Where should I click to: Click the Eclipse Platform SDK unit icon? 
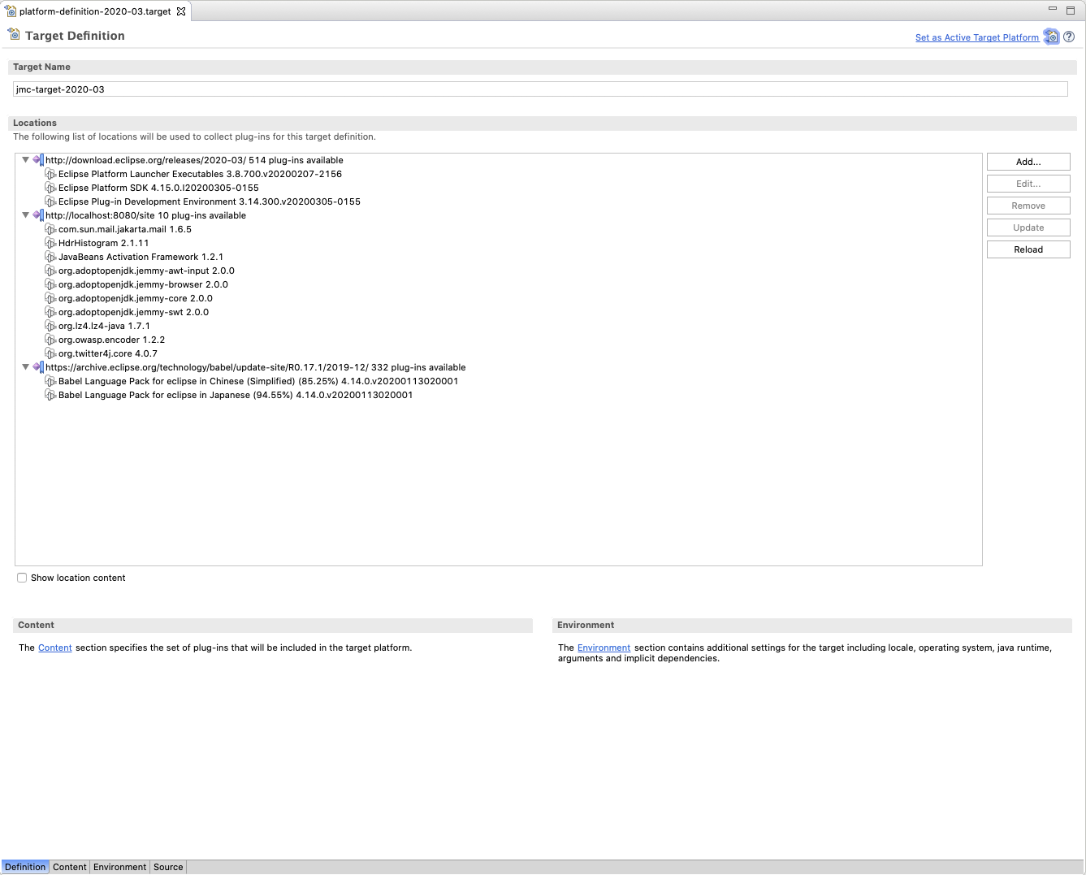pos(50,188)
